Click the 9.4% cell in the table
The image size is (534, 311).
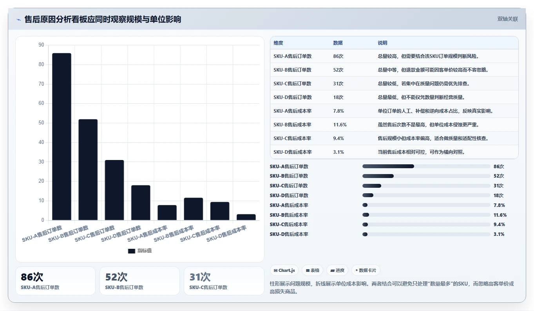[339, 138]
